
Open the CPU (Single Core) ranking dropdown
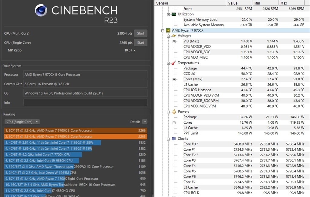click(x=22, y=122)
